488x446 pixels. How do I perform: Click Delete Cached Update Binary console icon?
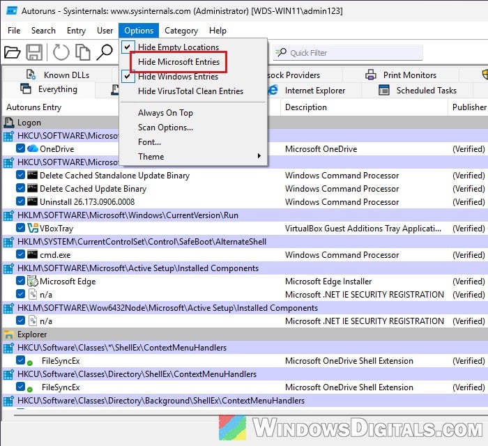click(32, 188)
